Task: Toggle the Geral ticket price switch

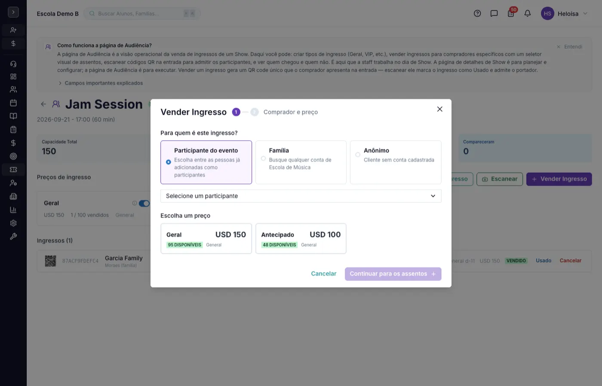Action: pyautogui.click(x=144, y=203)
